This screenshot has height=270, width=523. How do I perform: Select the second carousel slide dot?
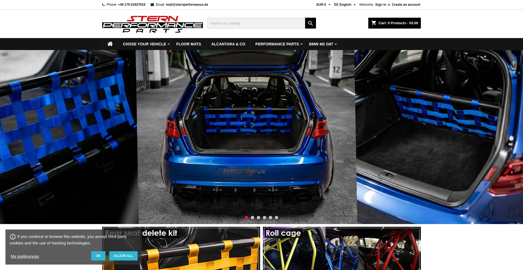[x=253, y=218]
